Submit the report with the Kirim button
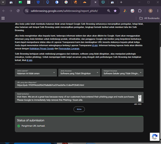 point(79,109)
